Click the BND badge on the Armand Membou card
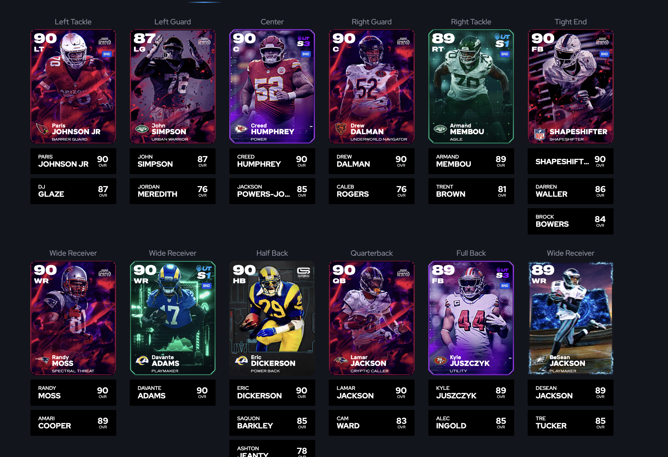Screen dimensions: 668x457 (x=505, y=54)
